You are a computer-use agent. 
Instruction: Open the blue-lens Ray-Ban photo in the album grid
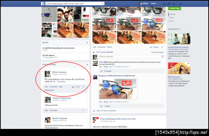153,24
